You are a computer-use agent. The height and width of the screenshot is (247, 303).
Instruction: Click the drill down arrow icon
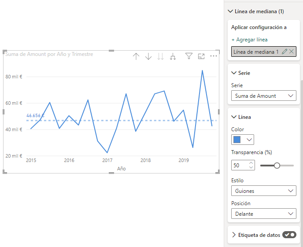(x=148, y=56)
